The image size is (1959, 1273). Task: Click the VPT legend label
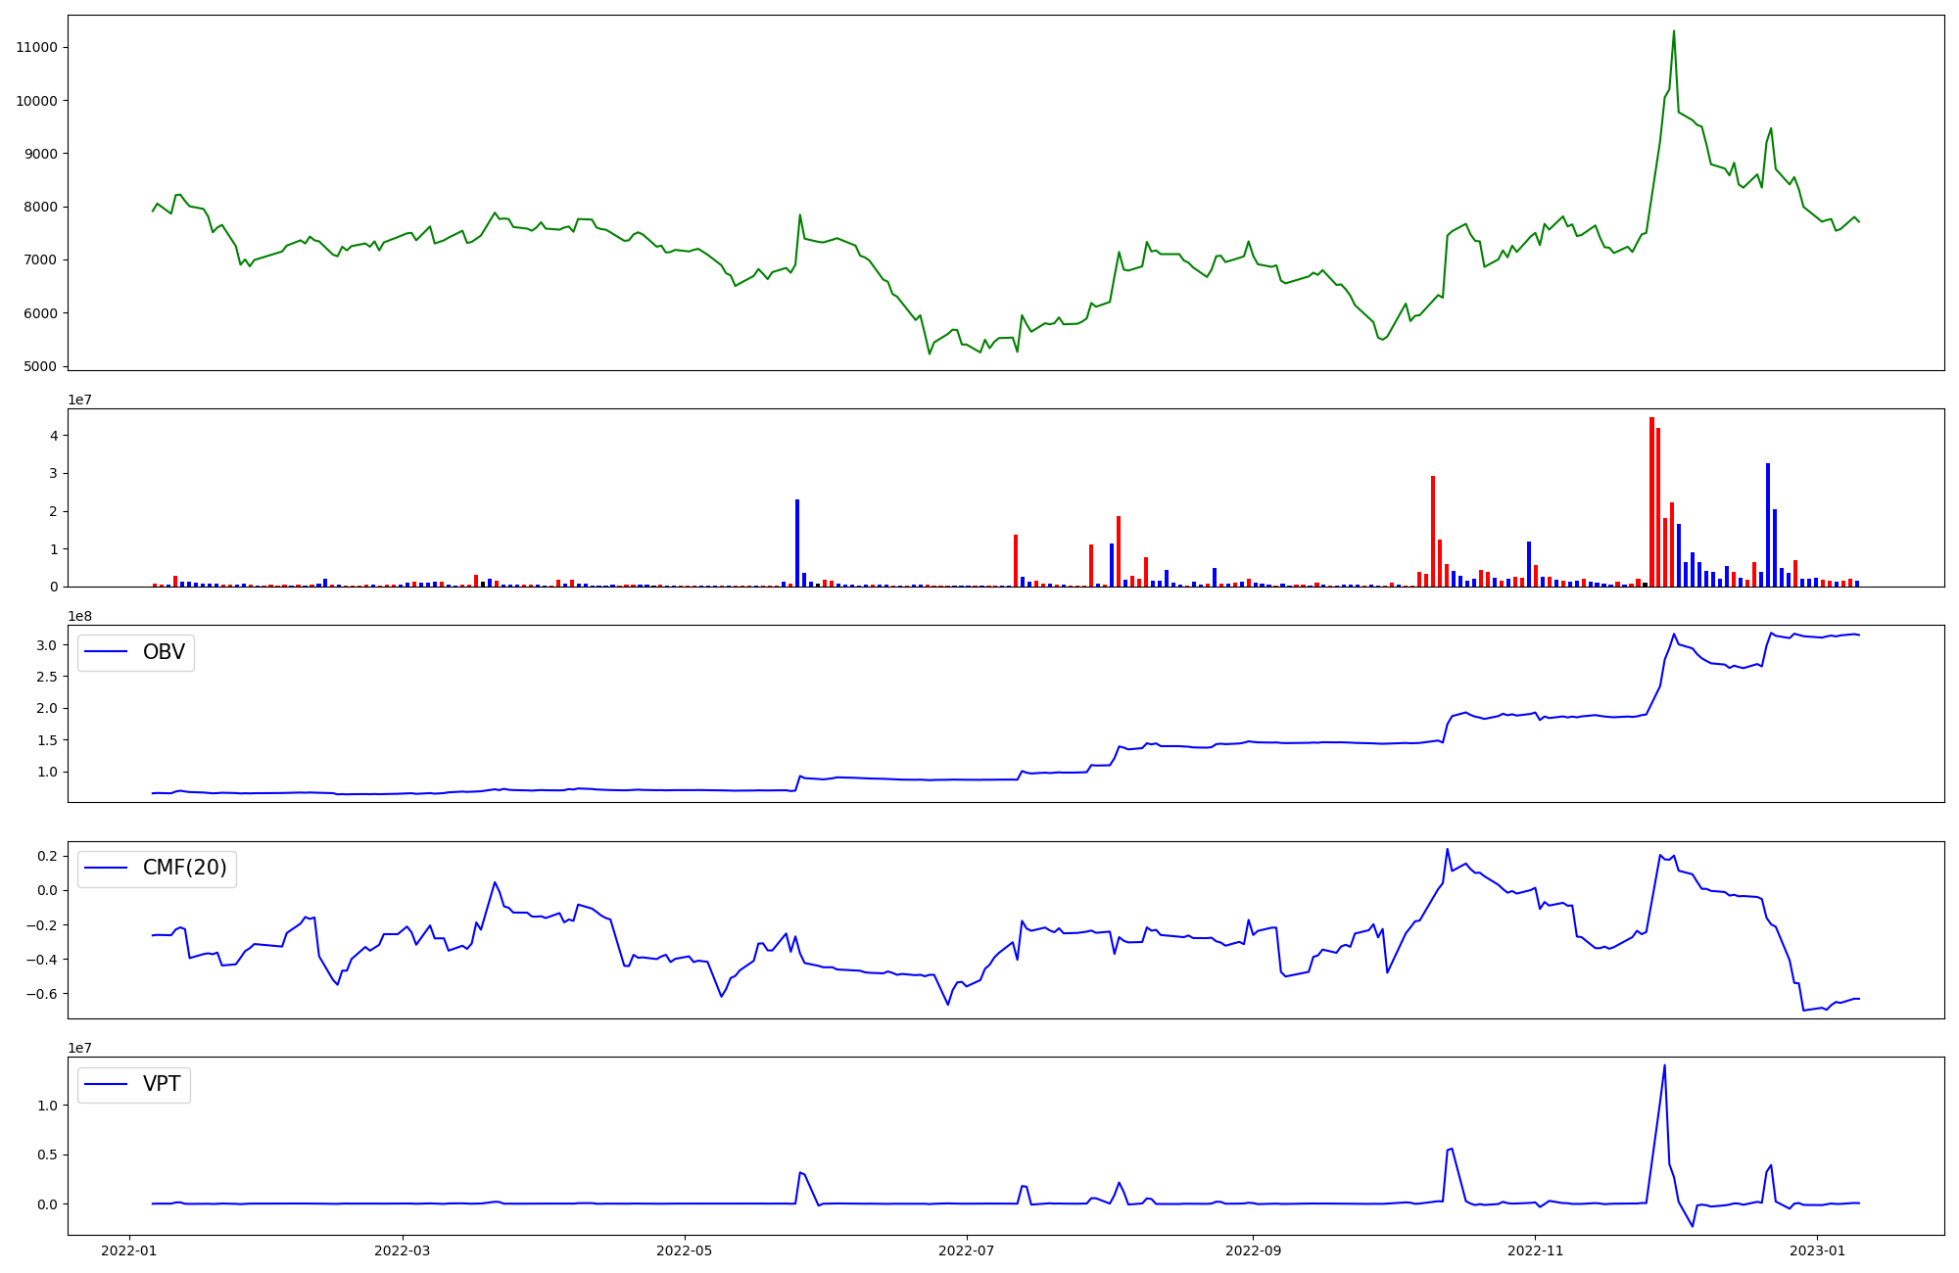[162, 1084]
